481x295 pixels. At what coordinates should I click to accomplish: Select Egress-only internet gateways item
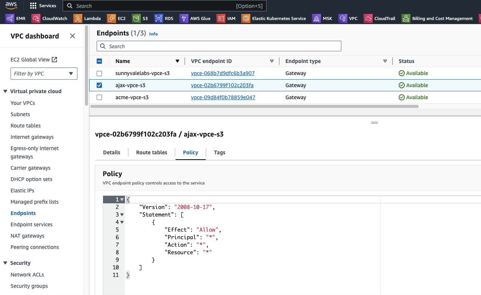[35, 152]
